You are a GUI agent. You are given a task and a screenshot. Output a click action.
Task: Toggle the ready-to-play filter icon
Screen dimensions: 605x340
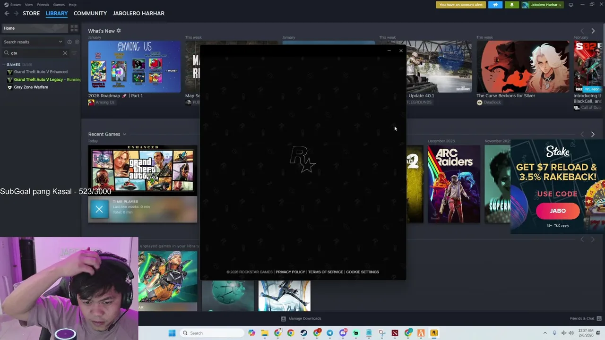(77, 42)
